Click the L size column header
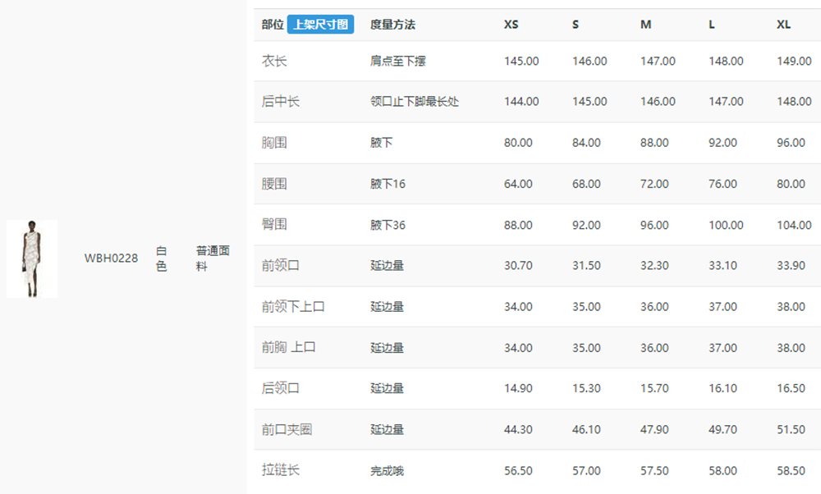821x494 pixels. 712,25
